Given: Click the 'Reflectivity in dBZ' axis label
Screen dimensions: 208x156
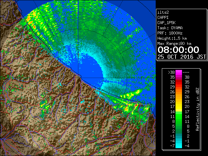Looking at the screenshot, I should (x=198, y=109).
